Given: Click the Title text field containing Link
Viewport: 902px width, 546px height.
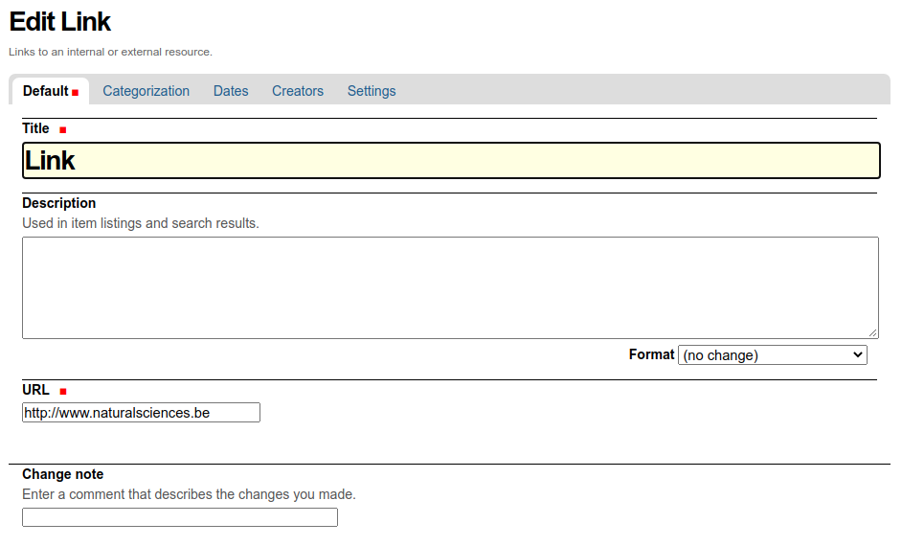Looking at the screenshot, I should pos(450,161).
